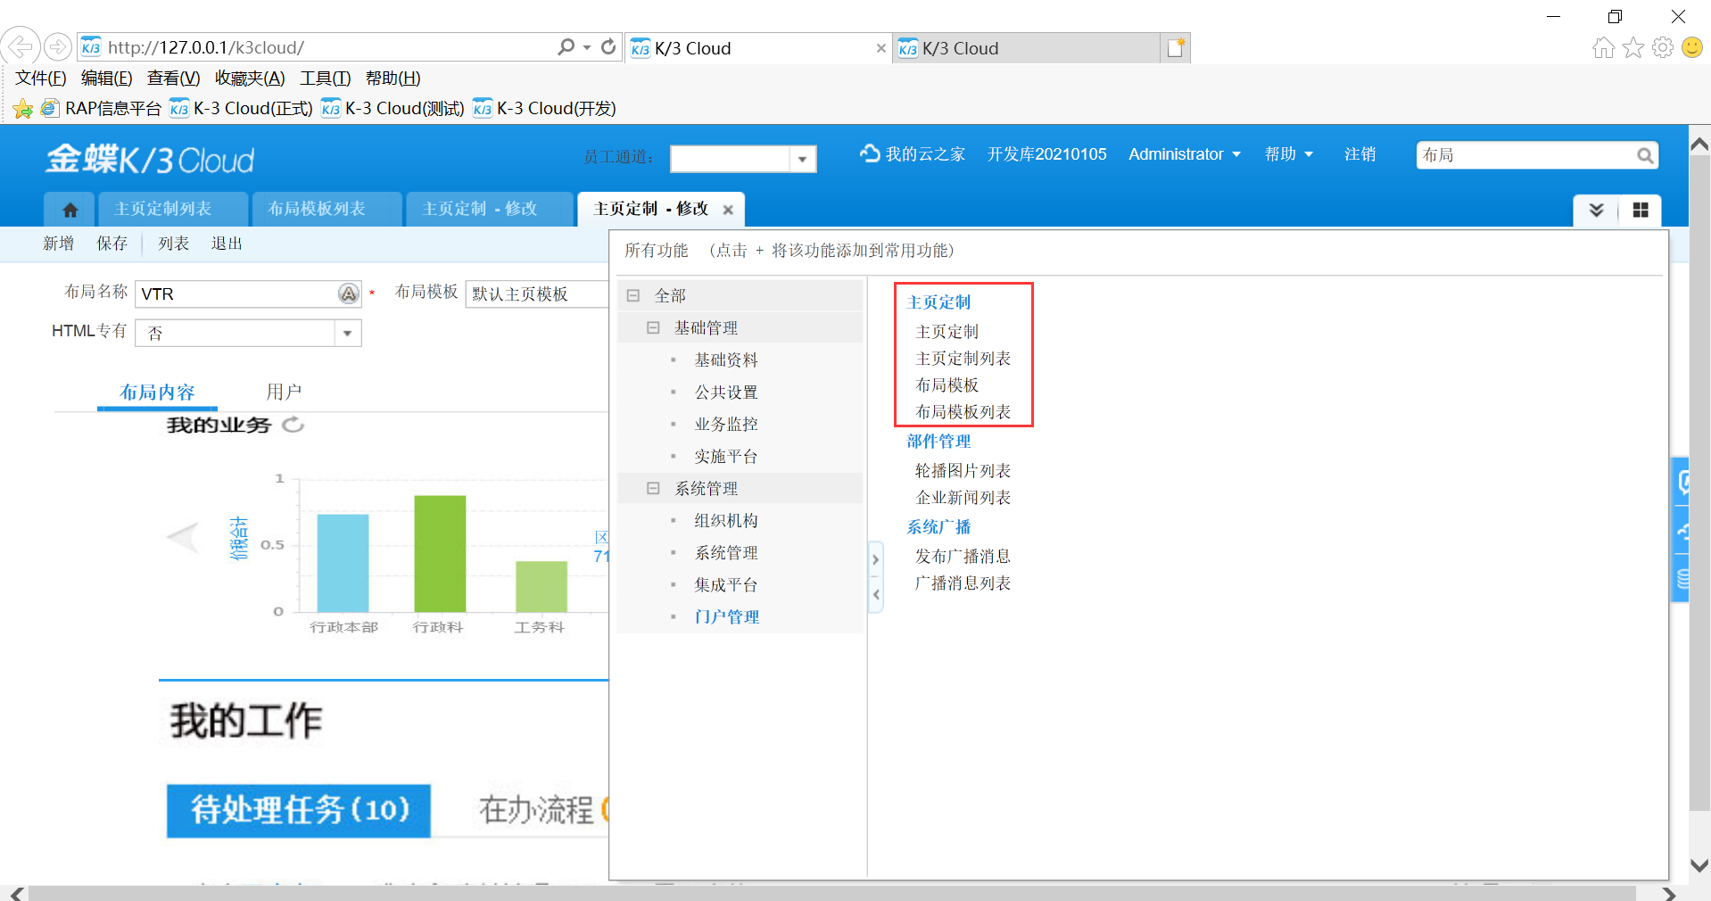
Task: Switch to the 主页定制列表 tab
Action: 173,209
